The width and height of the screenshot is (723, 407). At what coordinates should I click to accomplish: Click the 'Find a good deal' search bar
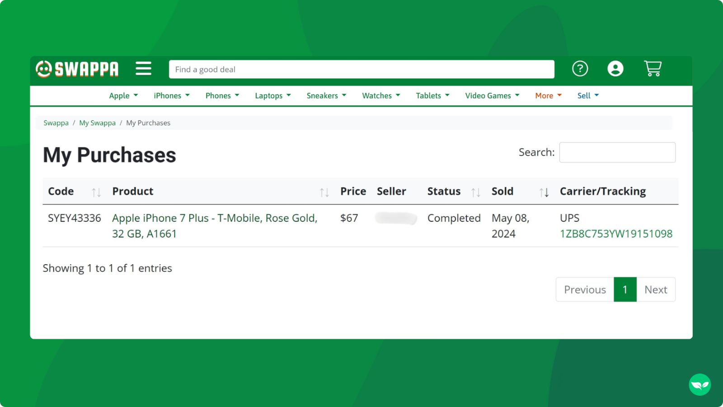(x=361, y=70)
